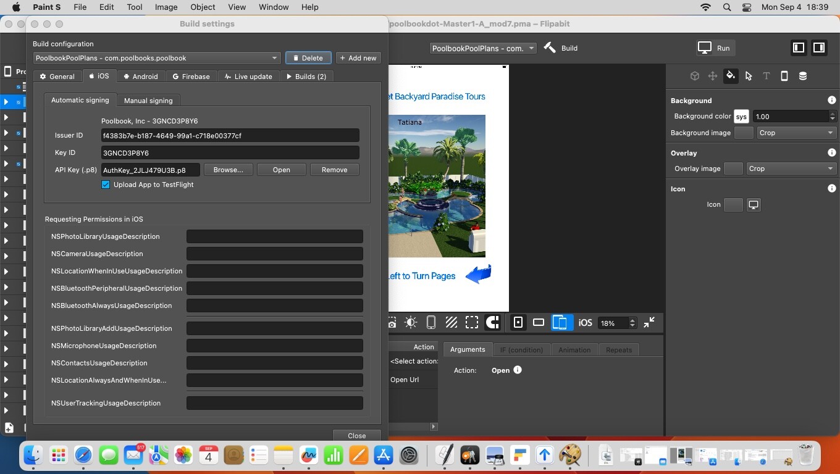The width and height of the screenshot is (840, 474).
Task: Select portrait orientation icon
Action: click(518, 322)
